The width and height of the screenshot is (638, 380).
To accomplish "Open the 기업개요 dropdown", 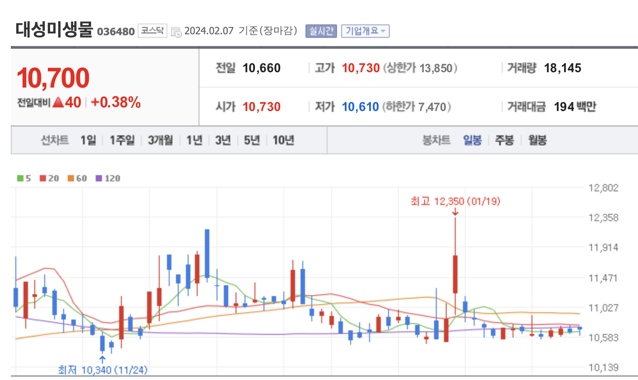I will (365, 31).
